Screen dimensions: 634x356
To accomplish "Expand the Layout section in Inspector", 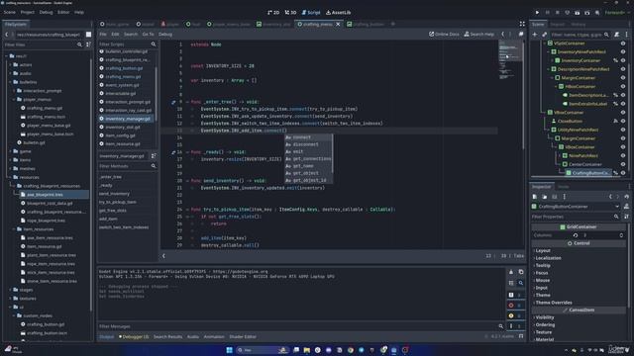I will tap(543, 250).
